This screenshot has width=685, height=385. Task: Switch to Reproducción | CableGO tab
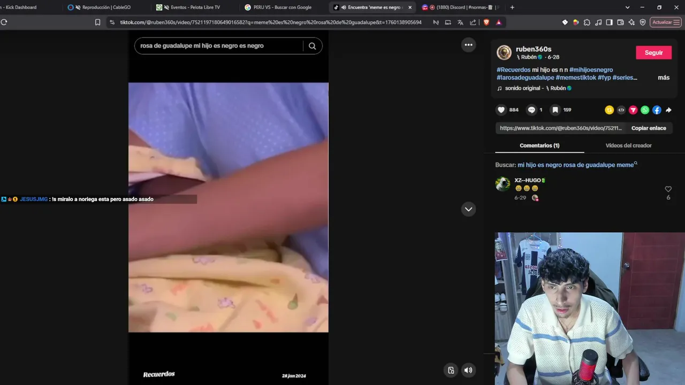click(x=106, y=7)
